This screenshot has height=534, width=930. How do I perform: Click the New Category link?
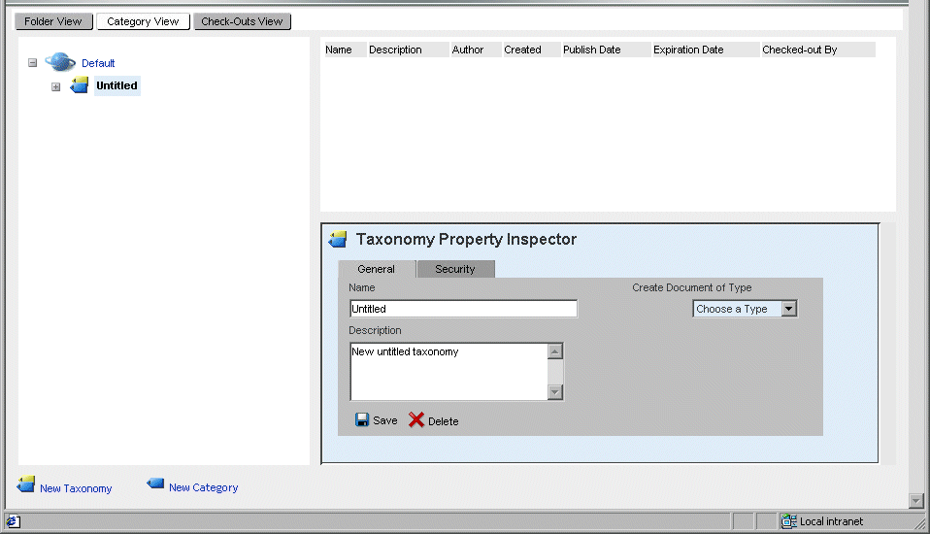204,487
